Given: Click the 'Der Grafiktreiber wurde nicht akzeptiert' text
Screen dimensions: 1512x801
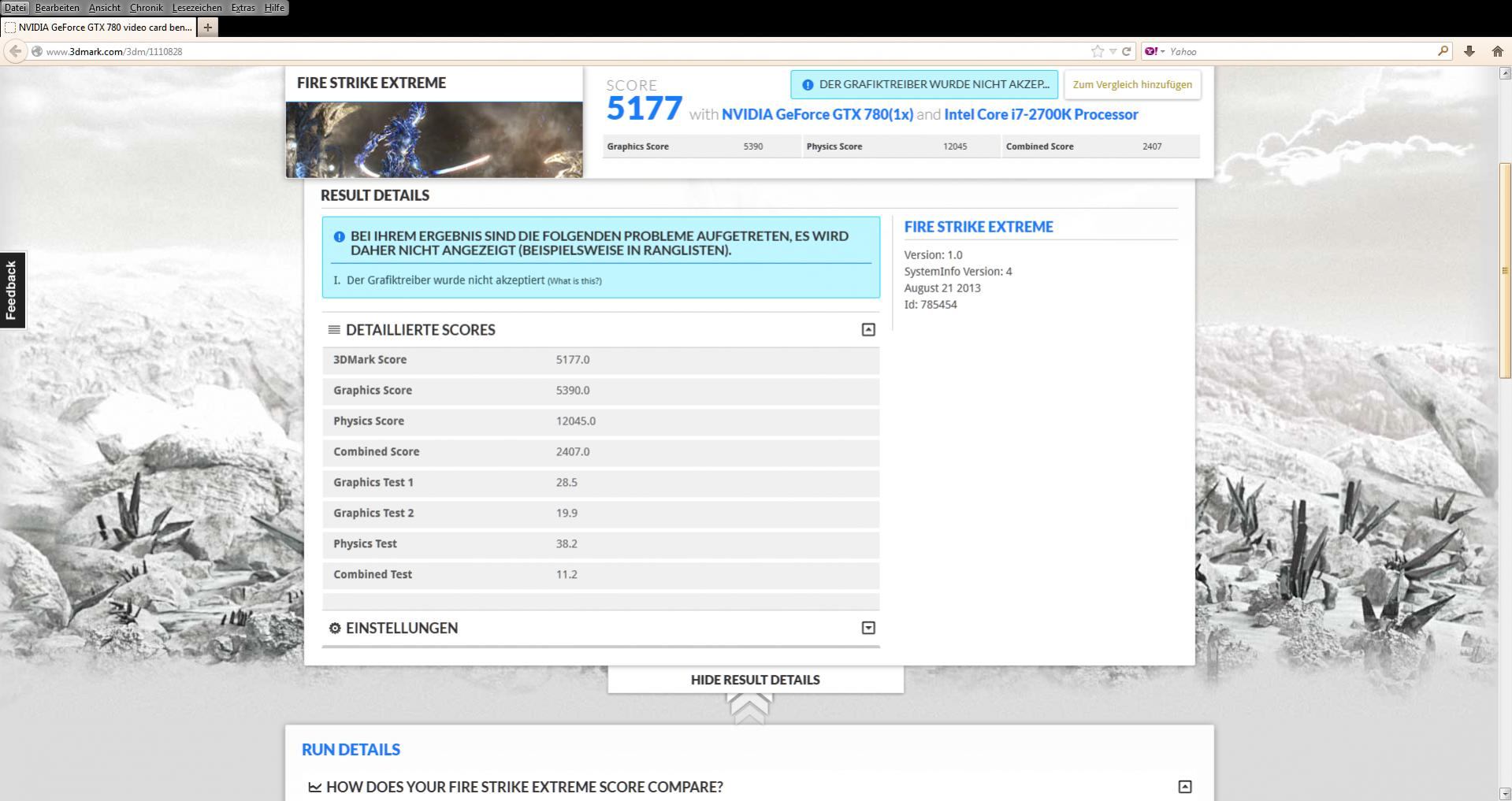Looking at the screenshot, I should [x=446, y=280].
